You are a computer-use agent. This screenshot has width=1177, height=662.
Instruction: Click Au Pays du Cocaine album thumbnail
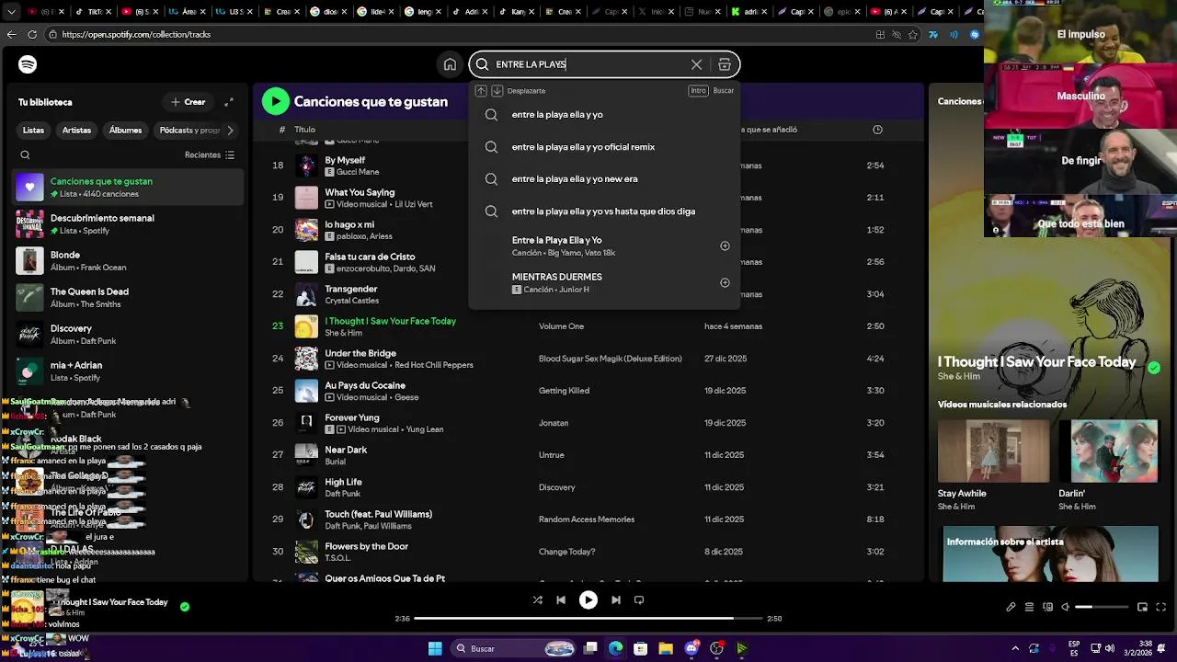306,391
